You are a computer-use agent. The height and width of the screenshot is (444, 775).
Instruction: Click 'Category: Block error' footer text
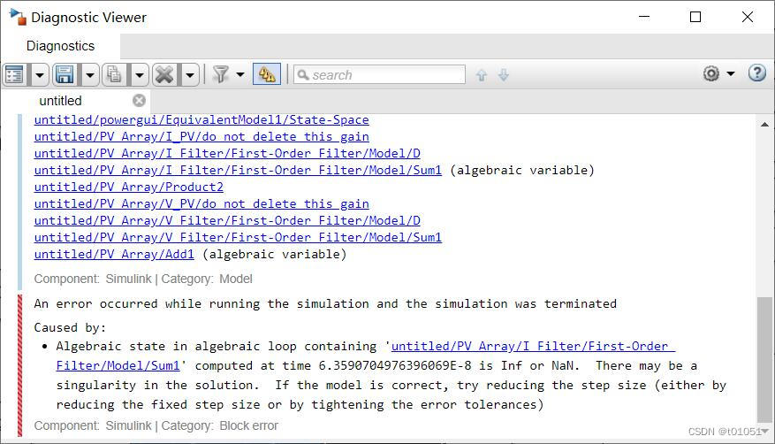tap(219, 425)
